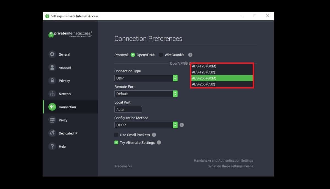
Task: Uncheck the Try Alternate Settings checkbox
Action: pos(116,142)
